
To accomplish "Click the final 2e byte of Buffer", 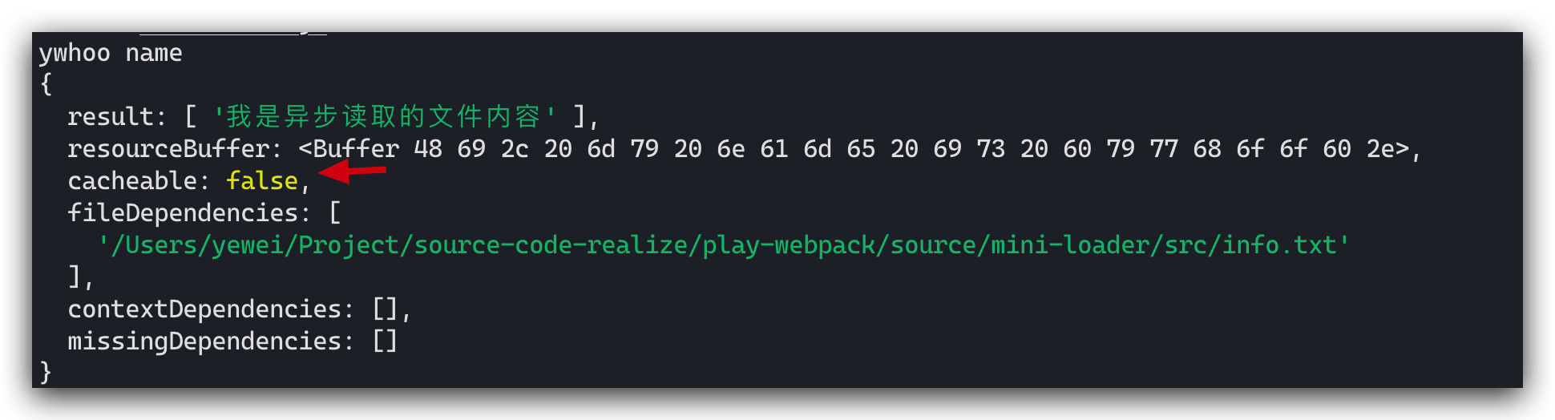I will point(1380,149).
